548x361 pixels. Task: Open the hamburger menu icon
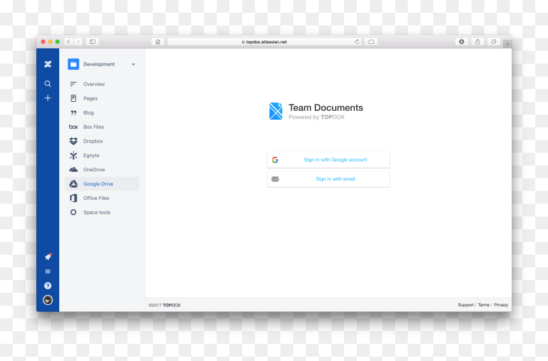point(48,271)
